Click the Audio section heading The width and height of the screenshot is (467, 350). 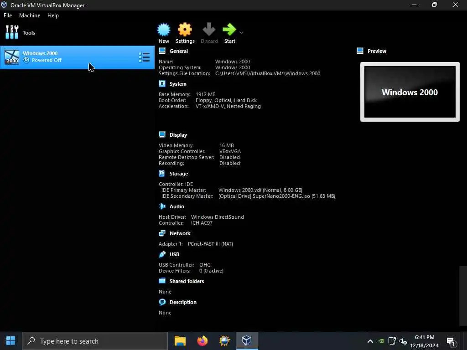coord(176,206)
